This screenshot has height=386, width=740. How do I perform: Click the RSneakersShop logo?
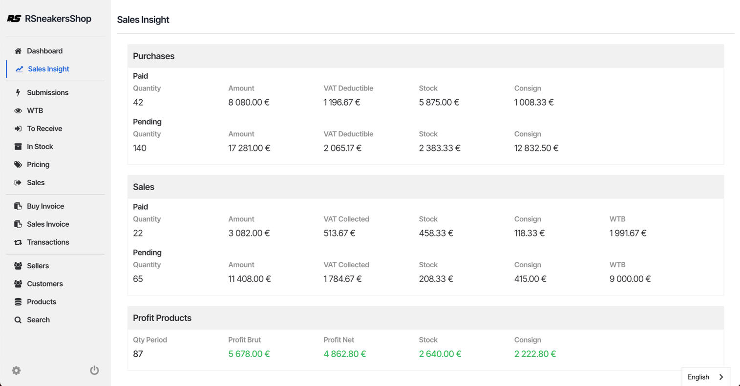[x=49, y=19]
